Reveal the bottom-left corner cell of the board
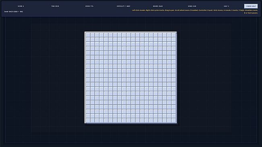Image resolution: width=262 pixels, height=147 pixels. pyautogui.click(x=88, y=120)
